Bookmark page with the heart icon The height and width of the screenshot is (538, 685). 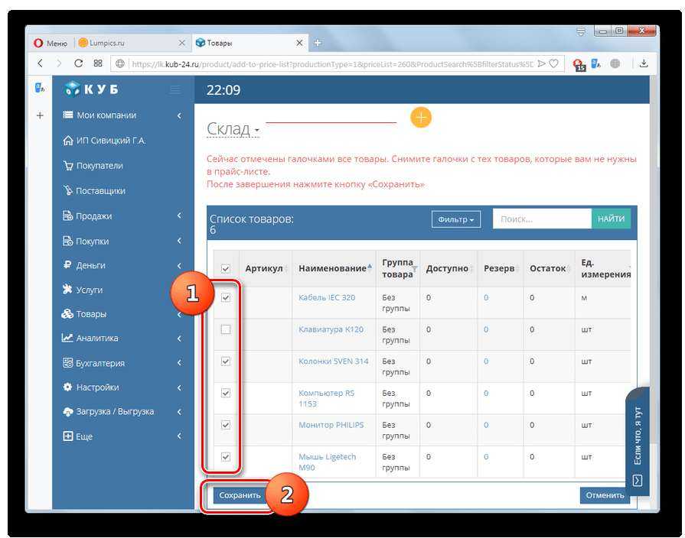[x=554, y=63]
